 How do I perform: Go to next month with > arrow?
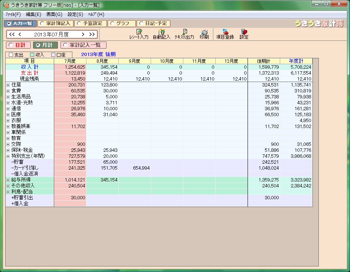point(83,35)
